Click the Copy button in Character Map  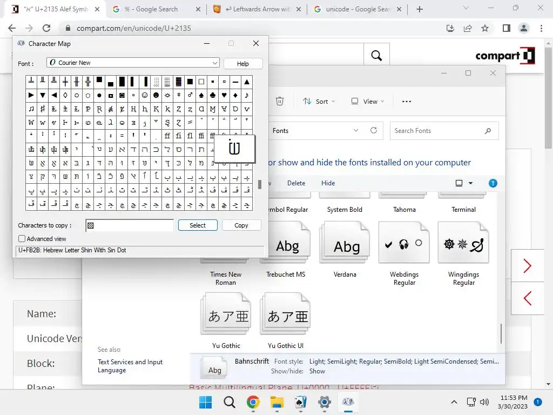tap(241, 225)
